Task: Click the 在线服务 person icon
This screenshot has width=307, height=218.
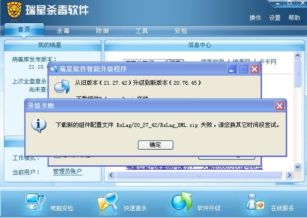Action: tap(255, 202)
